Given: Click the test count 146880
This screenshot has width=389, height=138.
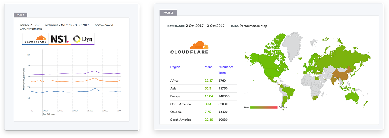Looking at the screenshot, I should [x=224, y=96].
